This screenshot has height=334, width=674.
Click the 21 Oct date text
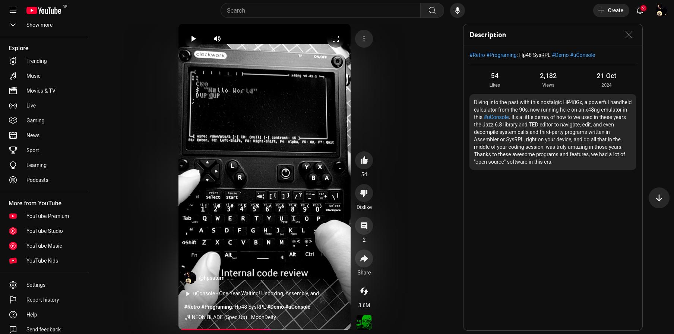[x=606, y=76]
